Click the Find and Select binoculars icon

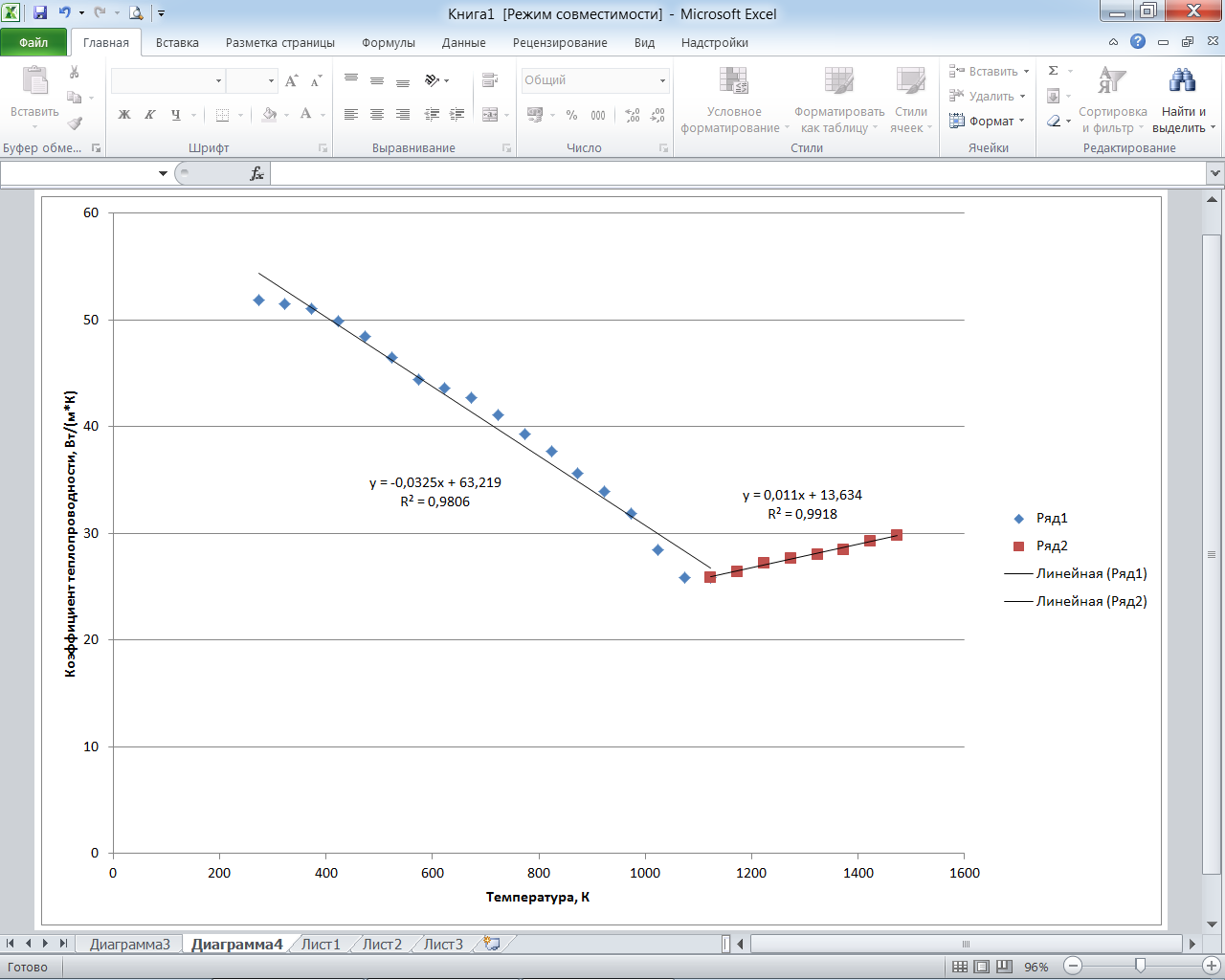(1182, 81)
